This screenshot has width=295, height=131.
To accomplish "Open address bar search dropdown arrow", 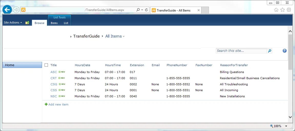I will point(142,10).
